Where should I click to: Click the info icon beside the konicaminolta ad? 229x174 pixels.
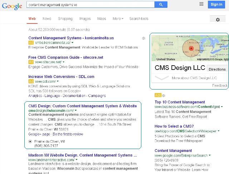[x=143, y=38]
